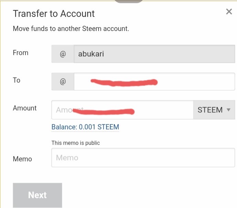Screen dimensions: 237x208
Task: Click the @ symbol beside abukari
Action: 63,54
